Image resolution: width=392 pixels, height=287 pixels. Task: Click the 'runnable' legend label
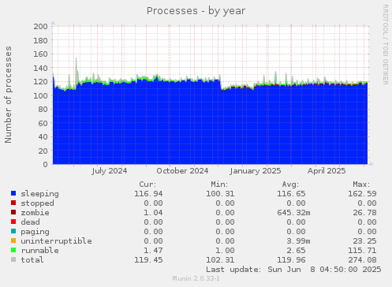(39, 251)
